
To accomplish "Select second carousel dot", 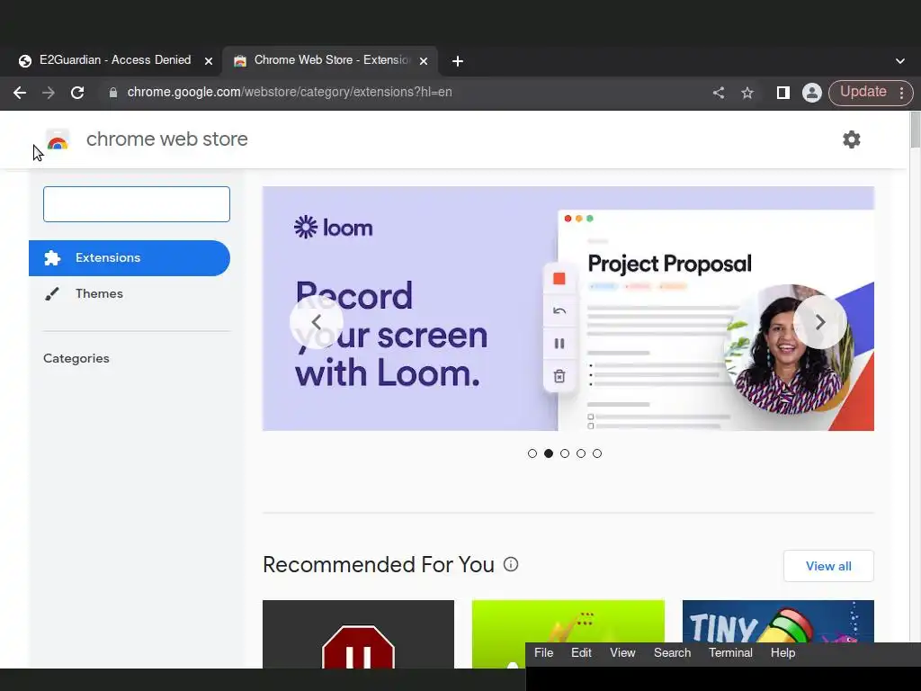I will 549,453.
